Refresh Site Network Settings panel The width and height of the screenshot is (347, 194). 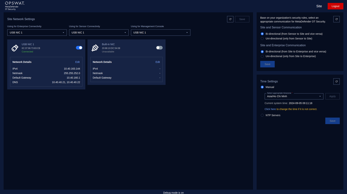coord(230,19)
